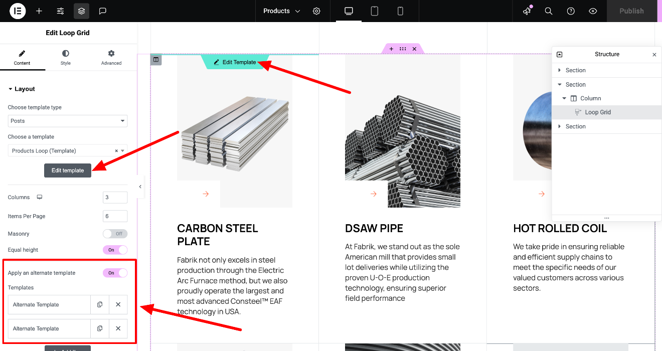
Task: Click the Structure panel resize dots handle
Action: click(x=607, y=218)
